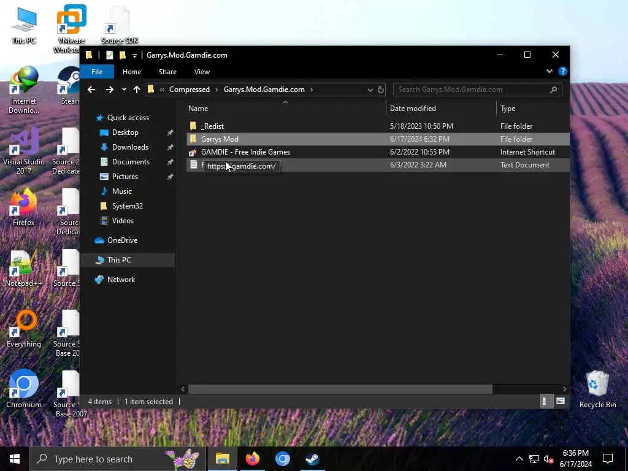The height and width of the screenshot is (471, 628).
Task: Go back in File Explorer
Action: point(91,90)
